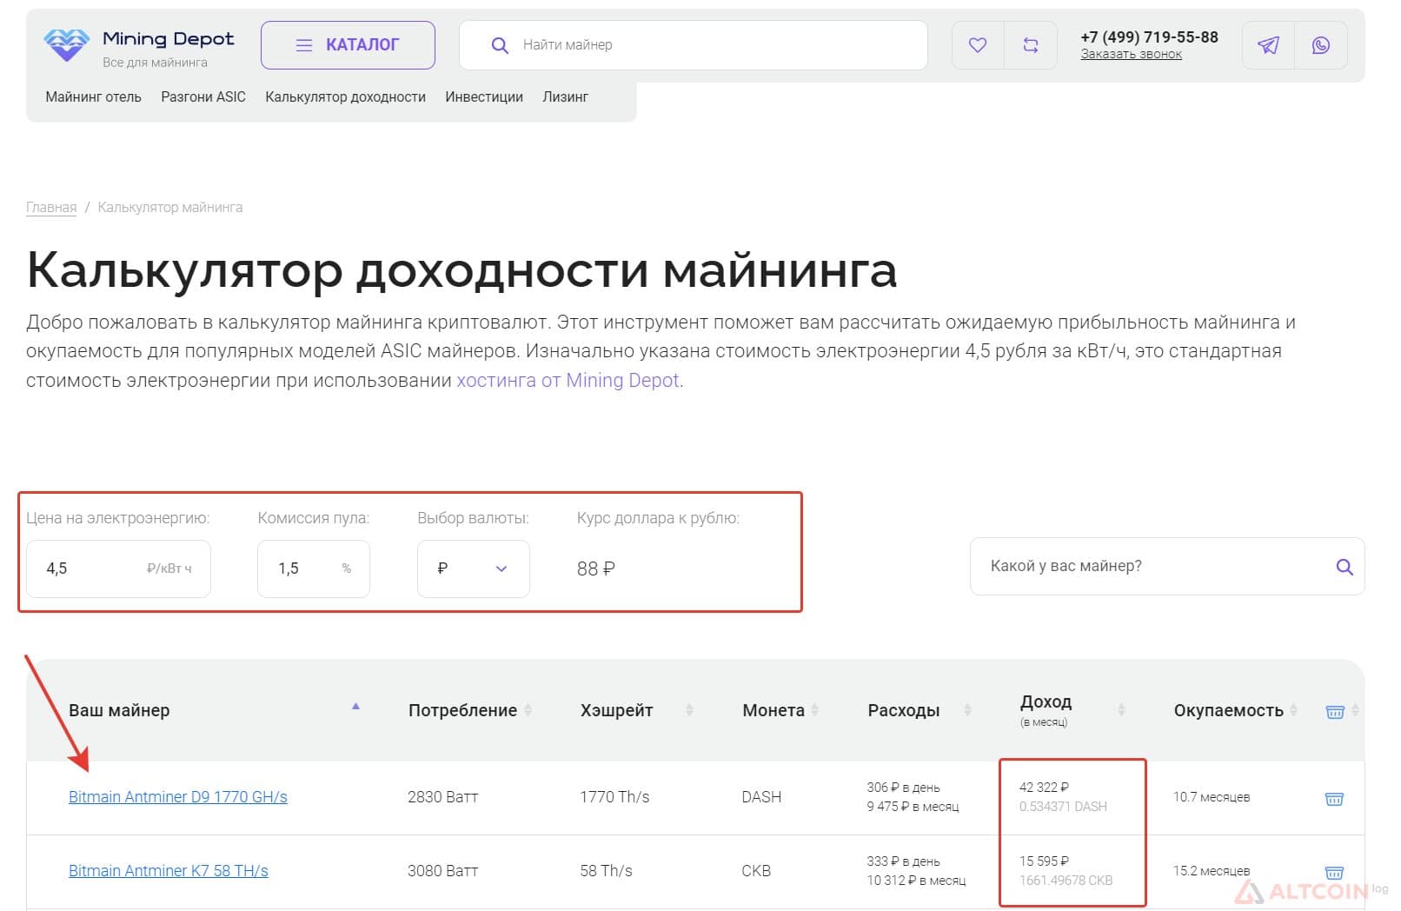Image resolution: width=1401 pixels, height=911 pixels.
Task: Sort table by 'Потребление' arrows
Action: click(x=528, y=710)
